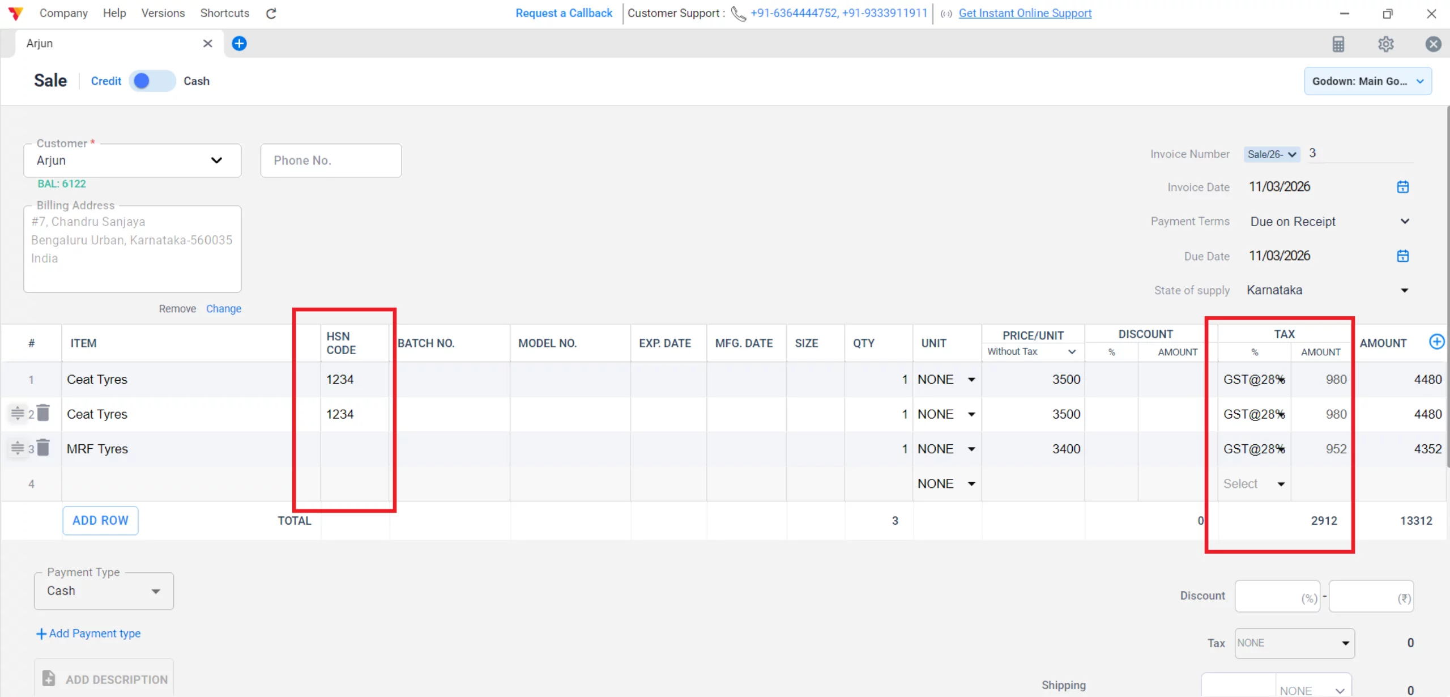Image resolution: width=1450 pixels, height=697 pixels.
Task: Open the Invoice Date calendar picker
Action: coord(1403,186)
